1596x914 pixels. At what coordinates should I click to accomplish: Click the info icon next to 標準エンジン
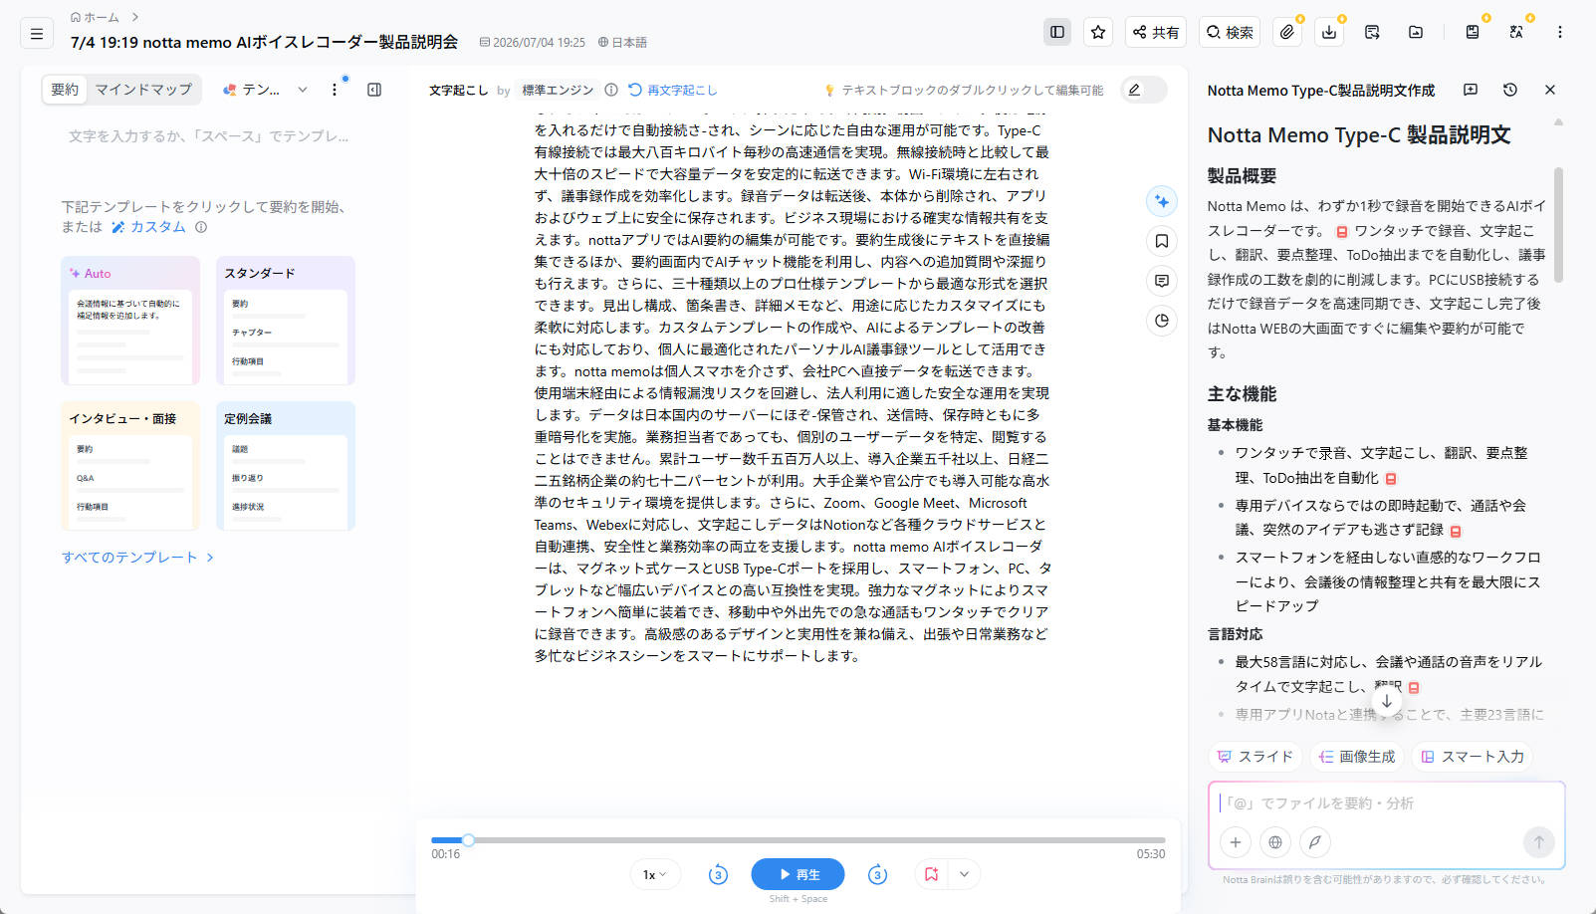[611, 90]
